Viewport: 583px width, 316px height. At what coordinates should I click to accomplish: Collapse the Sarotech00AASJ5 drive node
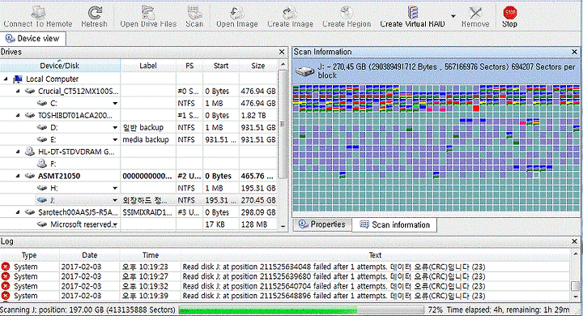click(x=18, y=212)
